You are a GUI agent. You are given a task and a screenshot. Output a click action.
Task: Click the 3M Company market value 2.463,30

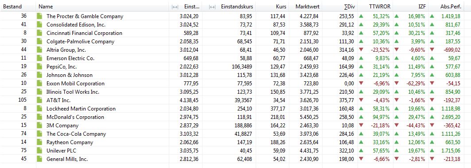[x=309, y=126]
